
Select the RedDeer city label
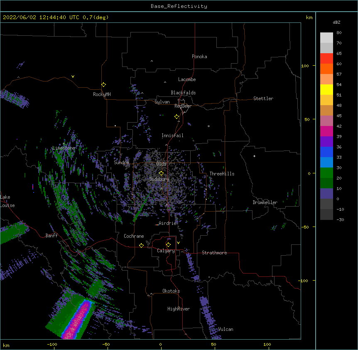point(183,106)
